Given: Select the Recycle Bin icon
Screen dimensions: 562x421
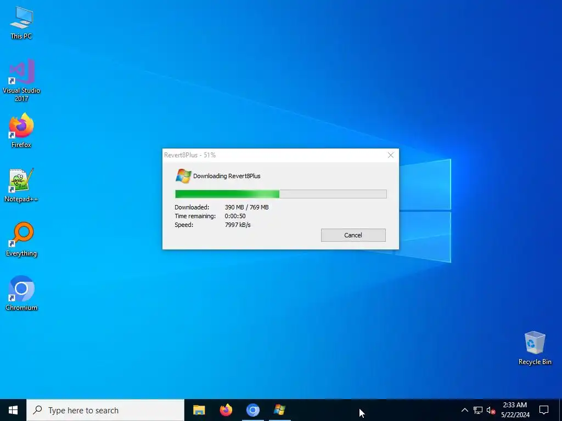Looking at the screenshot, I should pyautogui.click(x=535, y=348).
